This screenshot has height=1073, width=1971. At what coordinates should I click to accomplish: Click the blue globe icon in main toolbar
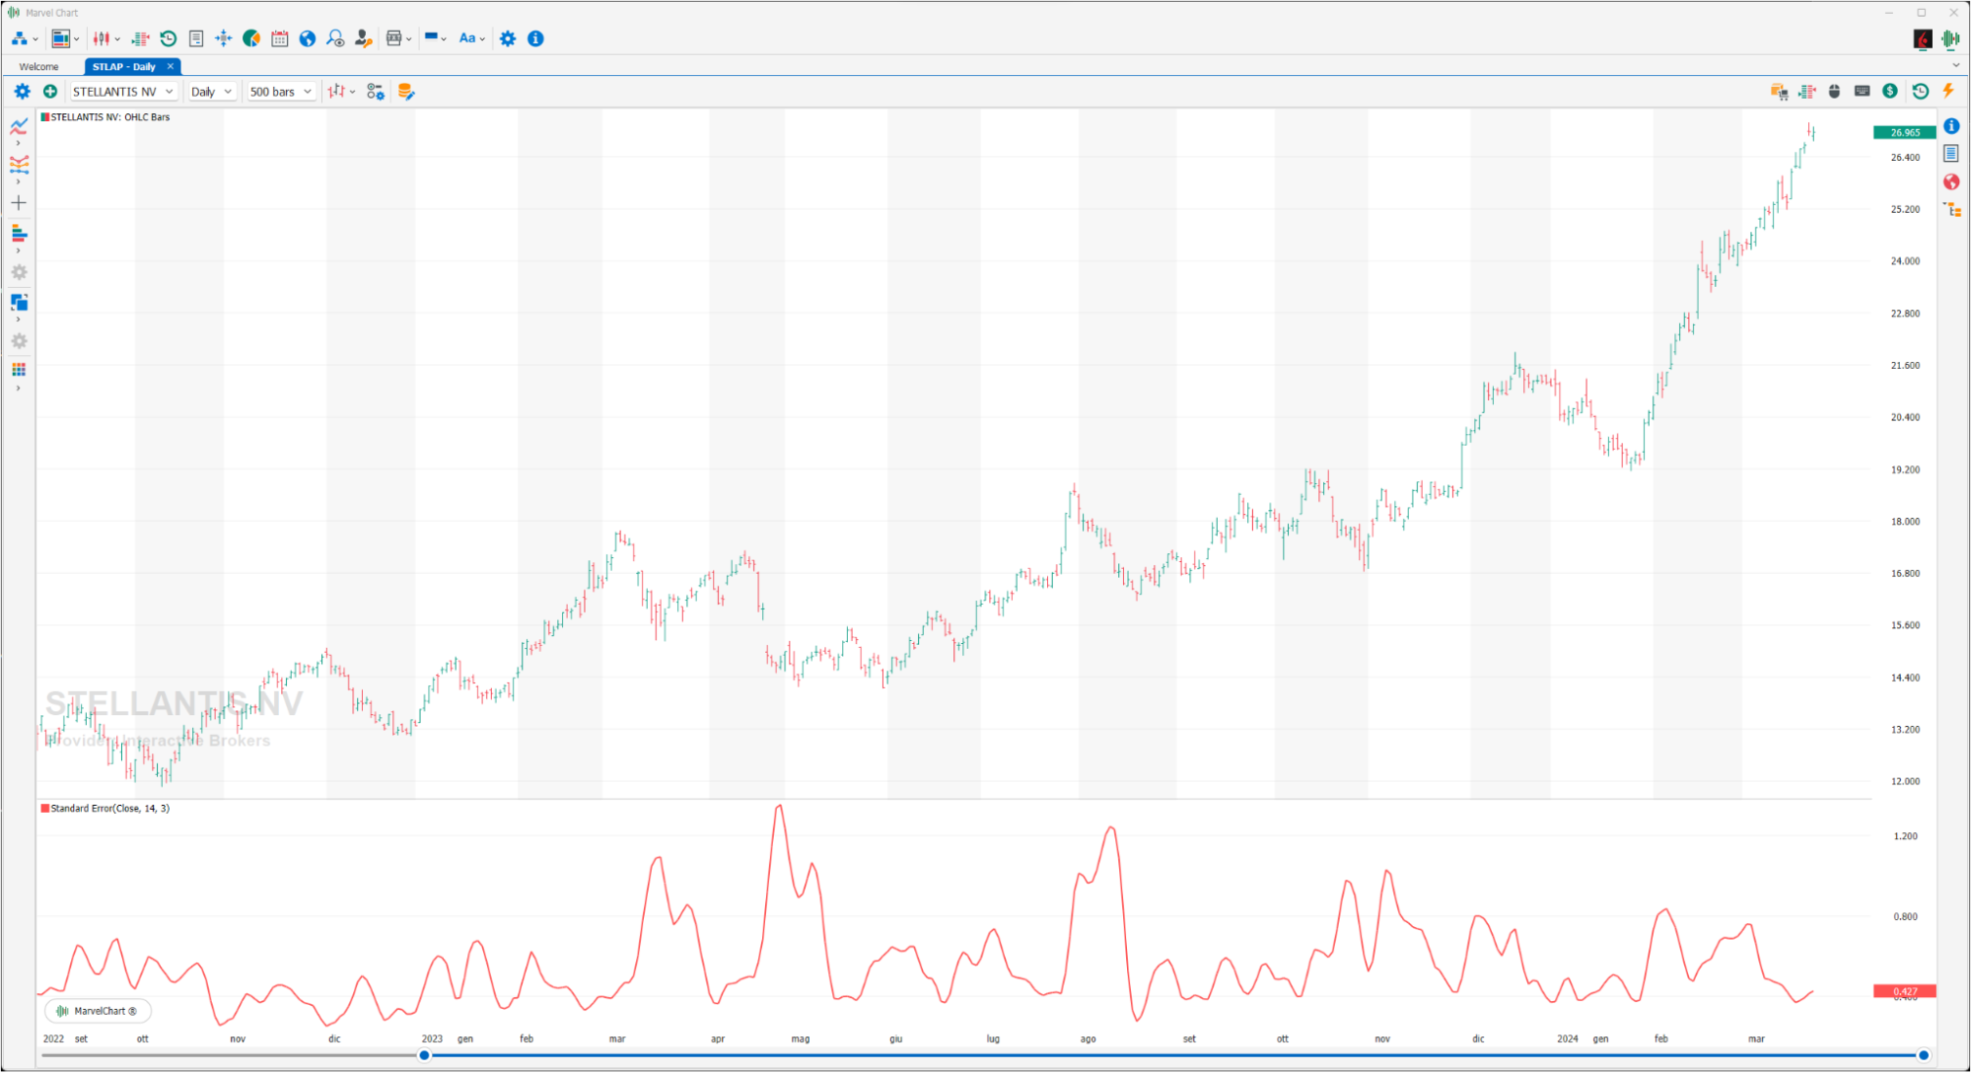pyautogui.click(x=308, y=38)
